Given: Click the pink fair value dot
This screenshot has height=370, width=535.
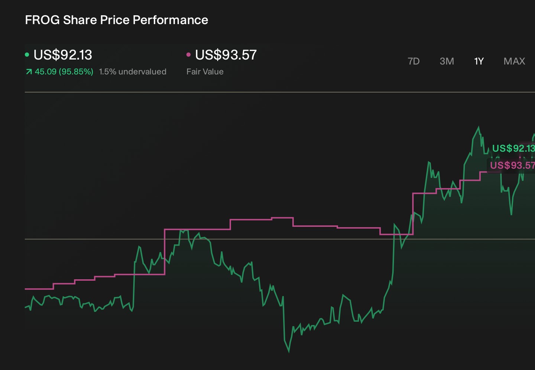Looking at the screenshot, I should pos(188,55).
